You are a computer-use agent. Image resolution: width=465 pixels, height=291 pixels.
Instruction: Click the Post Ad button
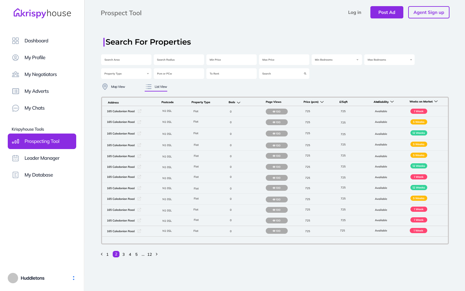(x=387, y=12)
